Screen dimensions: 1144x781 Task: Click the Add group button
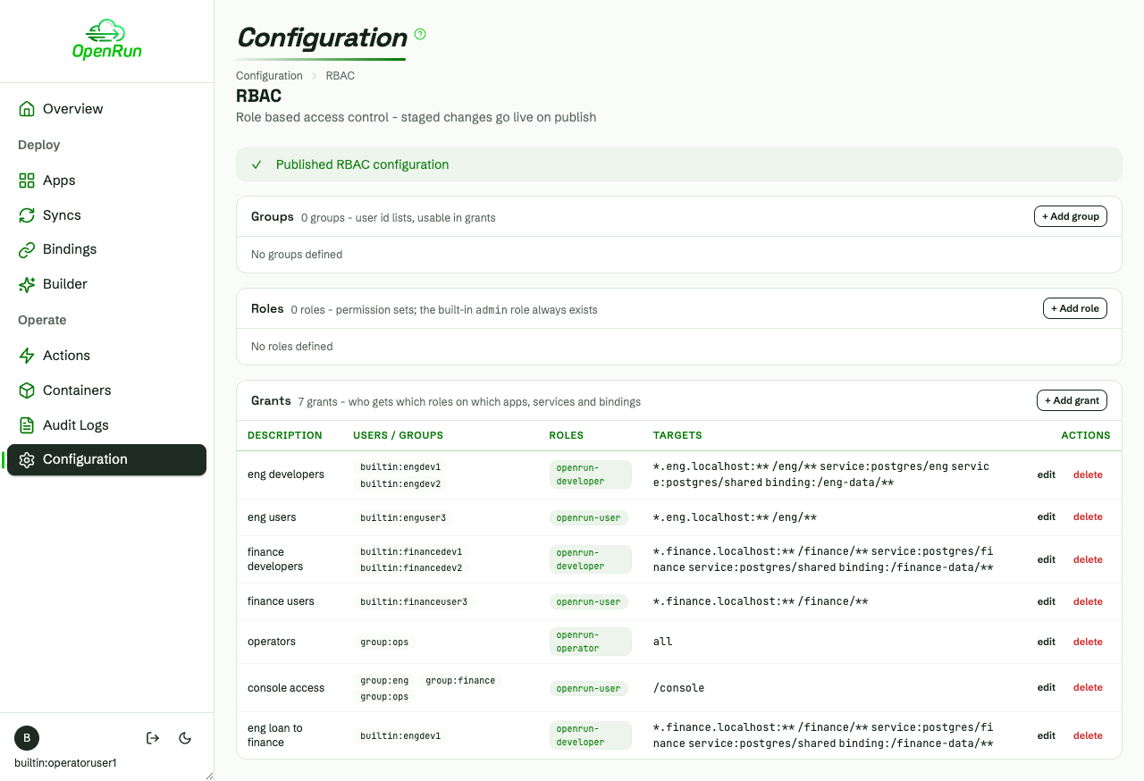(x=1071, y=216)
